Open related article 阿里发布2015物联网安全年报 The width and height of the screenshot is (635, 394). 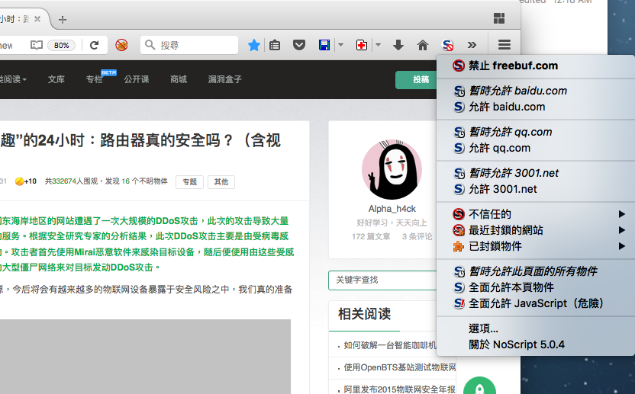400,389
